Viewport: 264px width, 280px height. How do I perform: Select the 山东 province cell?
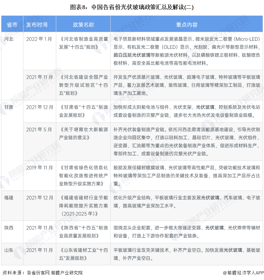(9, 250)
